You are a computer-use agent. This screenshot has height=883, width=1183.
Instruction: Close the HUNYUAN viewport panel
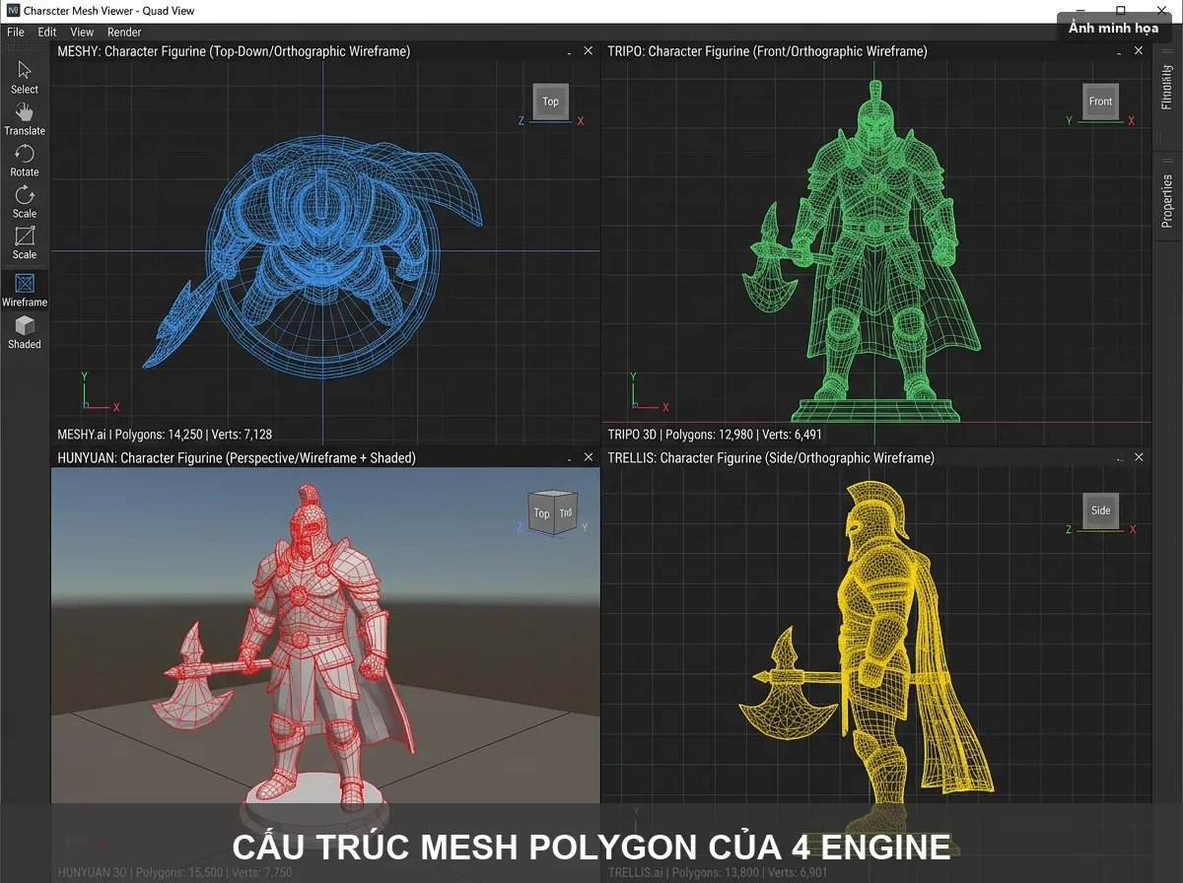pos(589,457)
